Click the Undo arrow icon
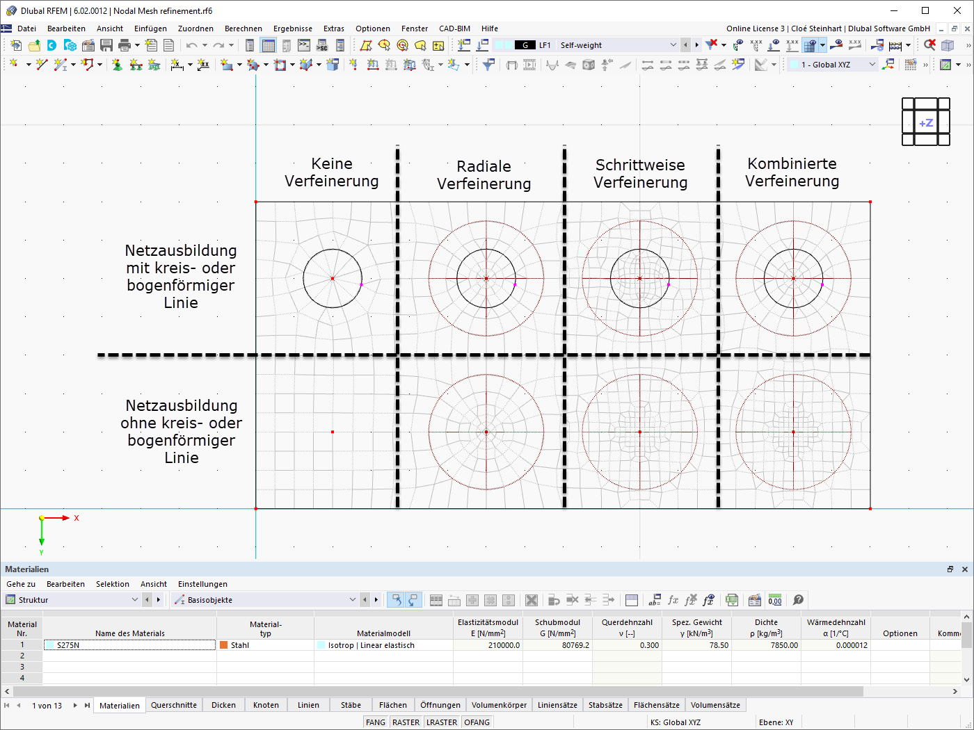Image resolution: width=974 pixels, height=730 pixels. coord(191,45)
